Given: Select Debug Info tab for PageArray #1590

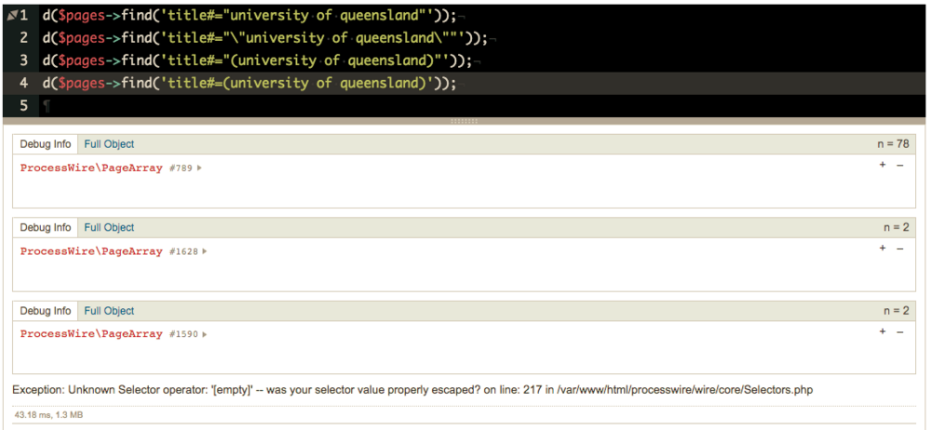Looking at the screenshot, I should point(46,311).
